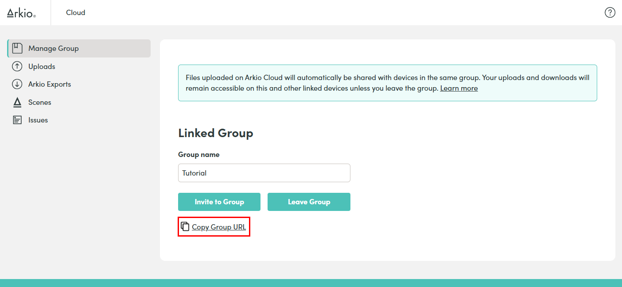The height and width of the screenshot is (287, 622).
Task: Click the Arkio logo
Action: 21,13
